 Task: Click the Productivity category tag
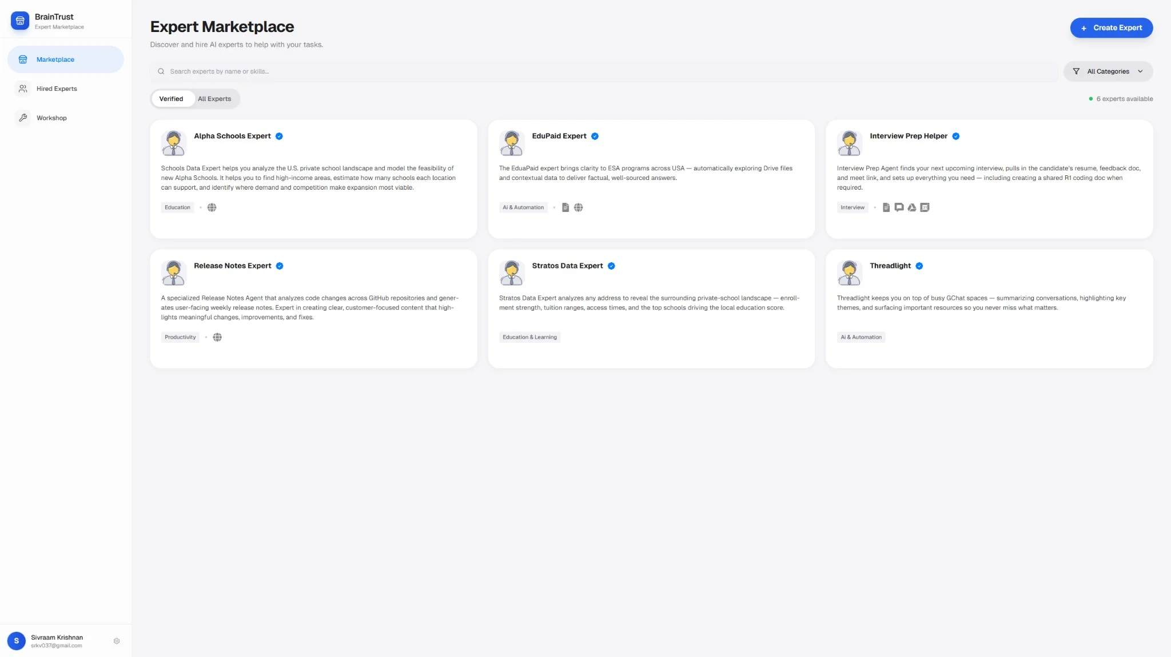[x=180, y=337]
